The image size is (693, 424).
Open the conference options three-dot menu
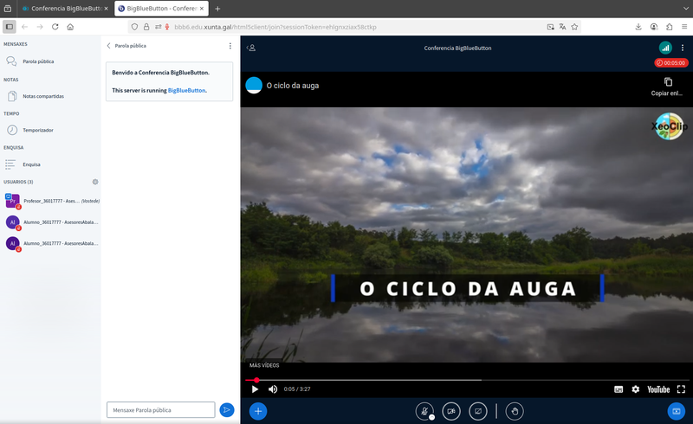coord(683,48)
